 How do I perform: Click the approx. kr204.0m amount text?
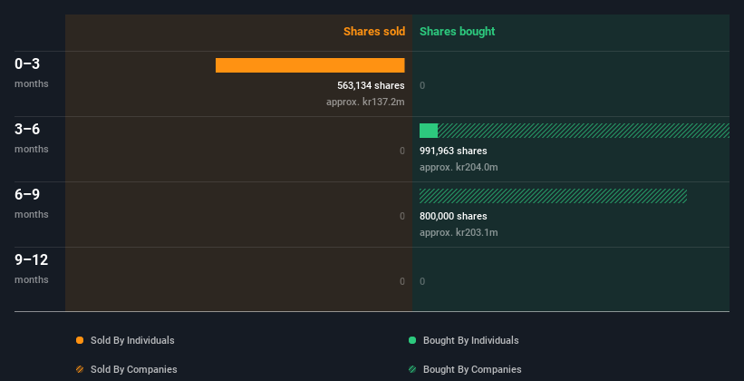tap(459, 167)
